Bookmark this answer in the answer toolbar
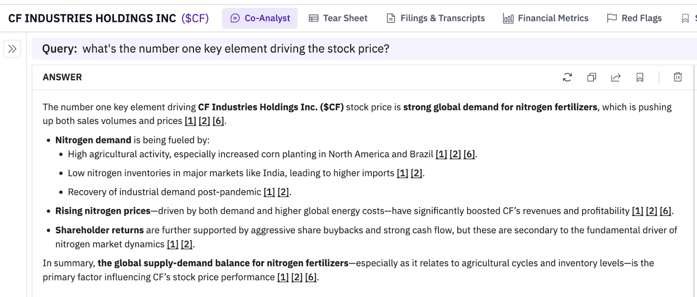 (639, 77)
